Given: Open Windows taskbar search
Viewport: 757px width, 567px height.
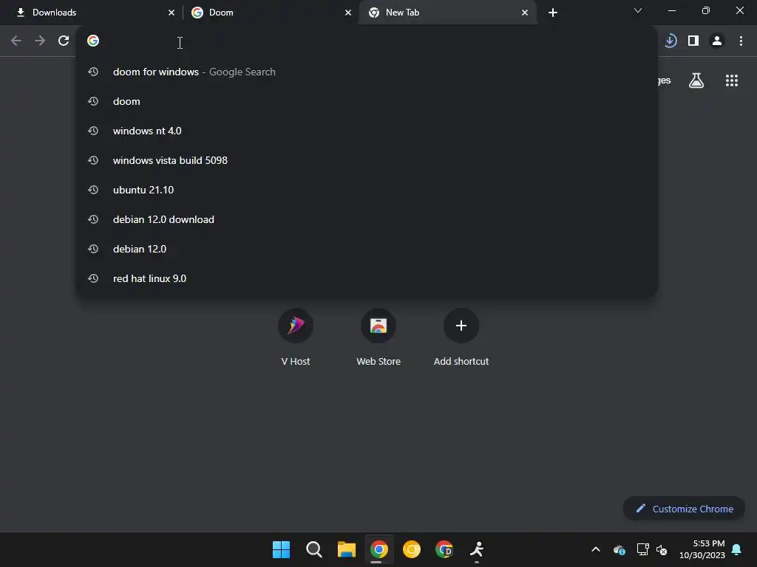Looking at the screenshot, I should click(313, 549).
